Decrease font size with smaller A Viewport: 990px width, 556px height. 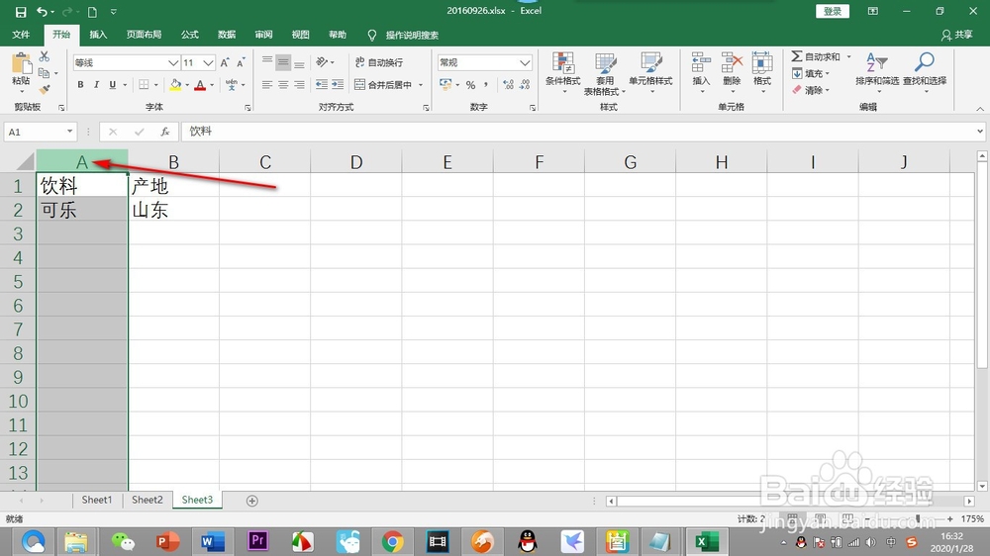click(x=241, y=62)
